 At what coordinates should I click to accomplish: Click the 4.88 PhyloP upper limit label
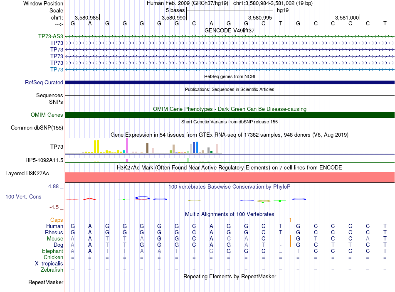pyautogui.click(x=53, y=186)
